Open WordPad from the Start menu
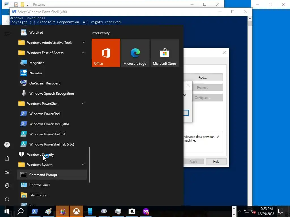Viewport: 290px width, 217px height. point(52,32)
